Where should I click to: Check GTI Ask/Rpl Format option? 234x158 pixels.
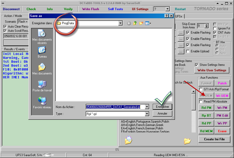click(201, 89)
